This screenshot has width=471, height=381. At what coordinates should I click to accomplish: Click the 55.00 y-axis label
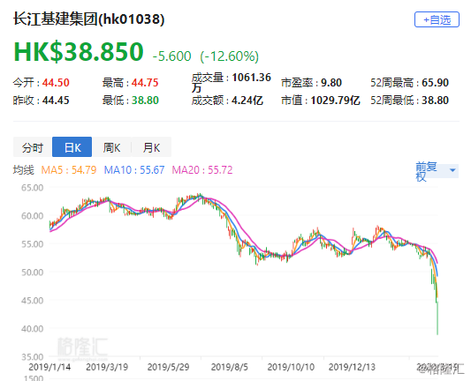pos(32,244)
